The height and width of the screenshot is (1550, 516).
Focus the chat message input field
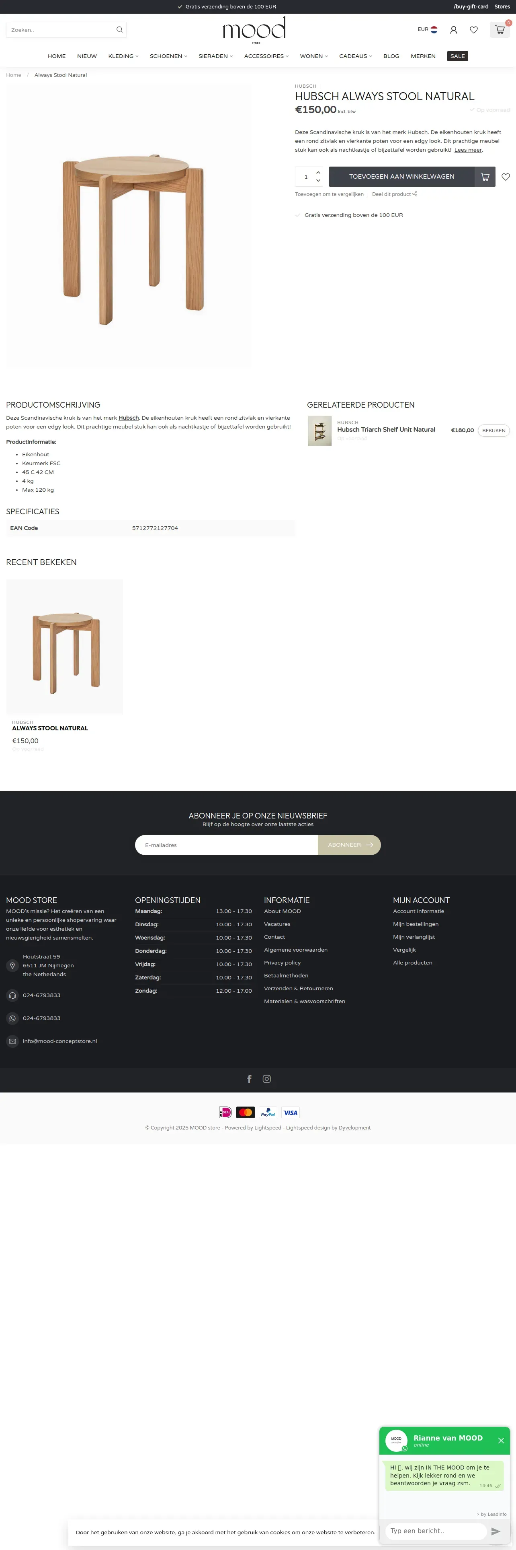point(436,1531)
